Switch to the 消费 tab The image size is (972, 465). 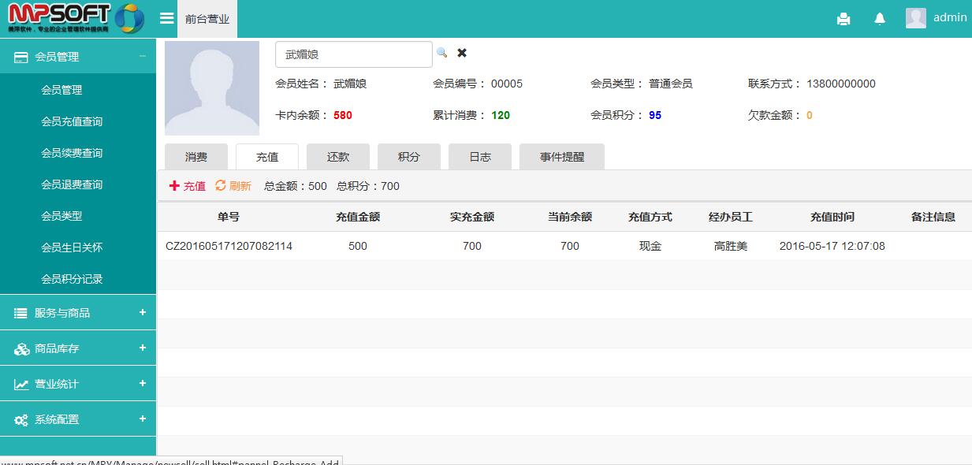pyautogui.click(x=196, y=157)
